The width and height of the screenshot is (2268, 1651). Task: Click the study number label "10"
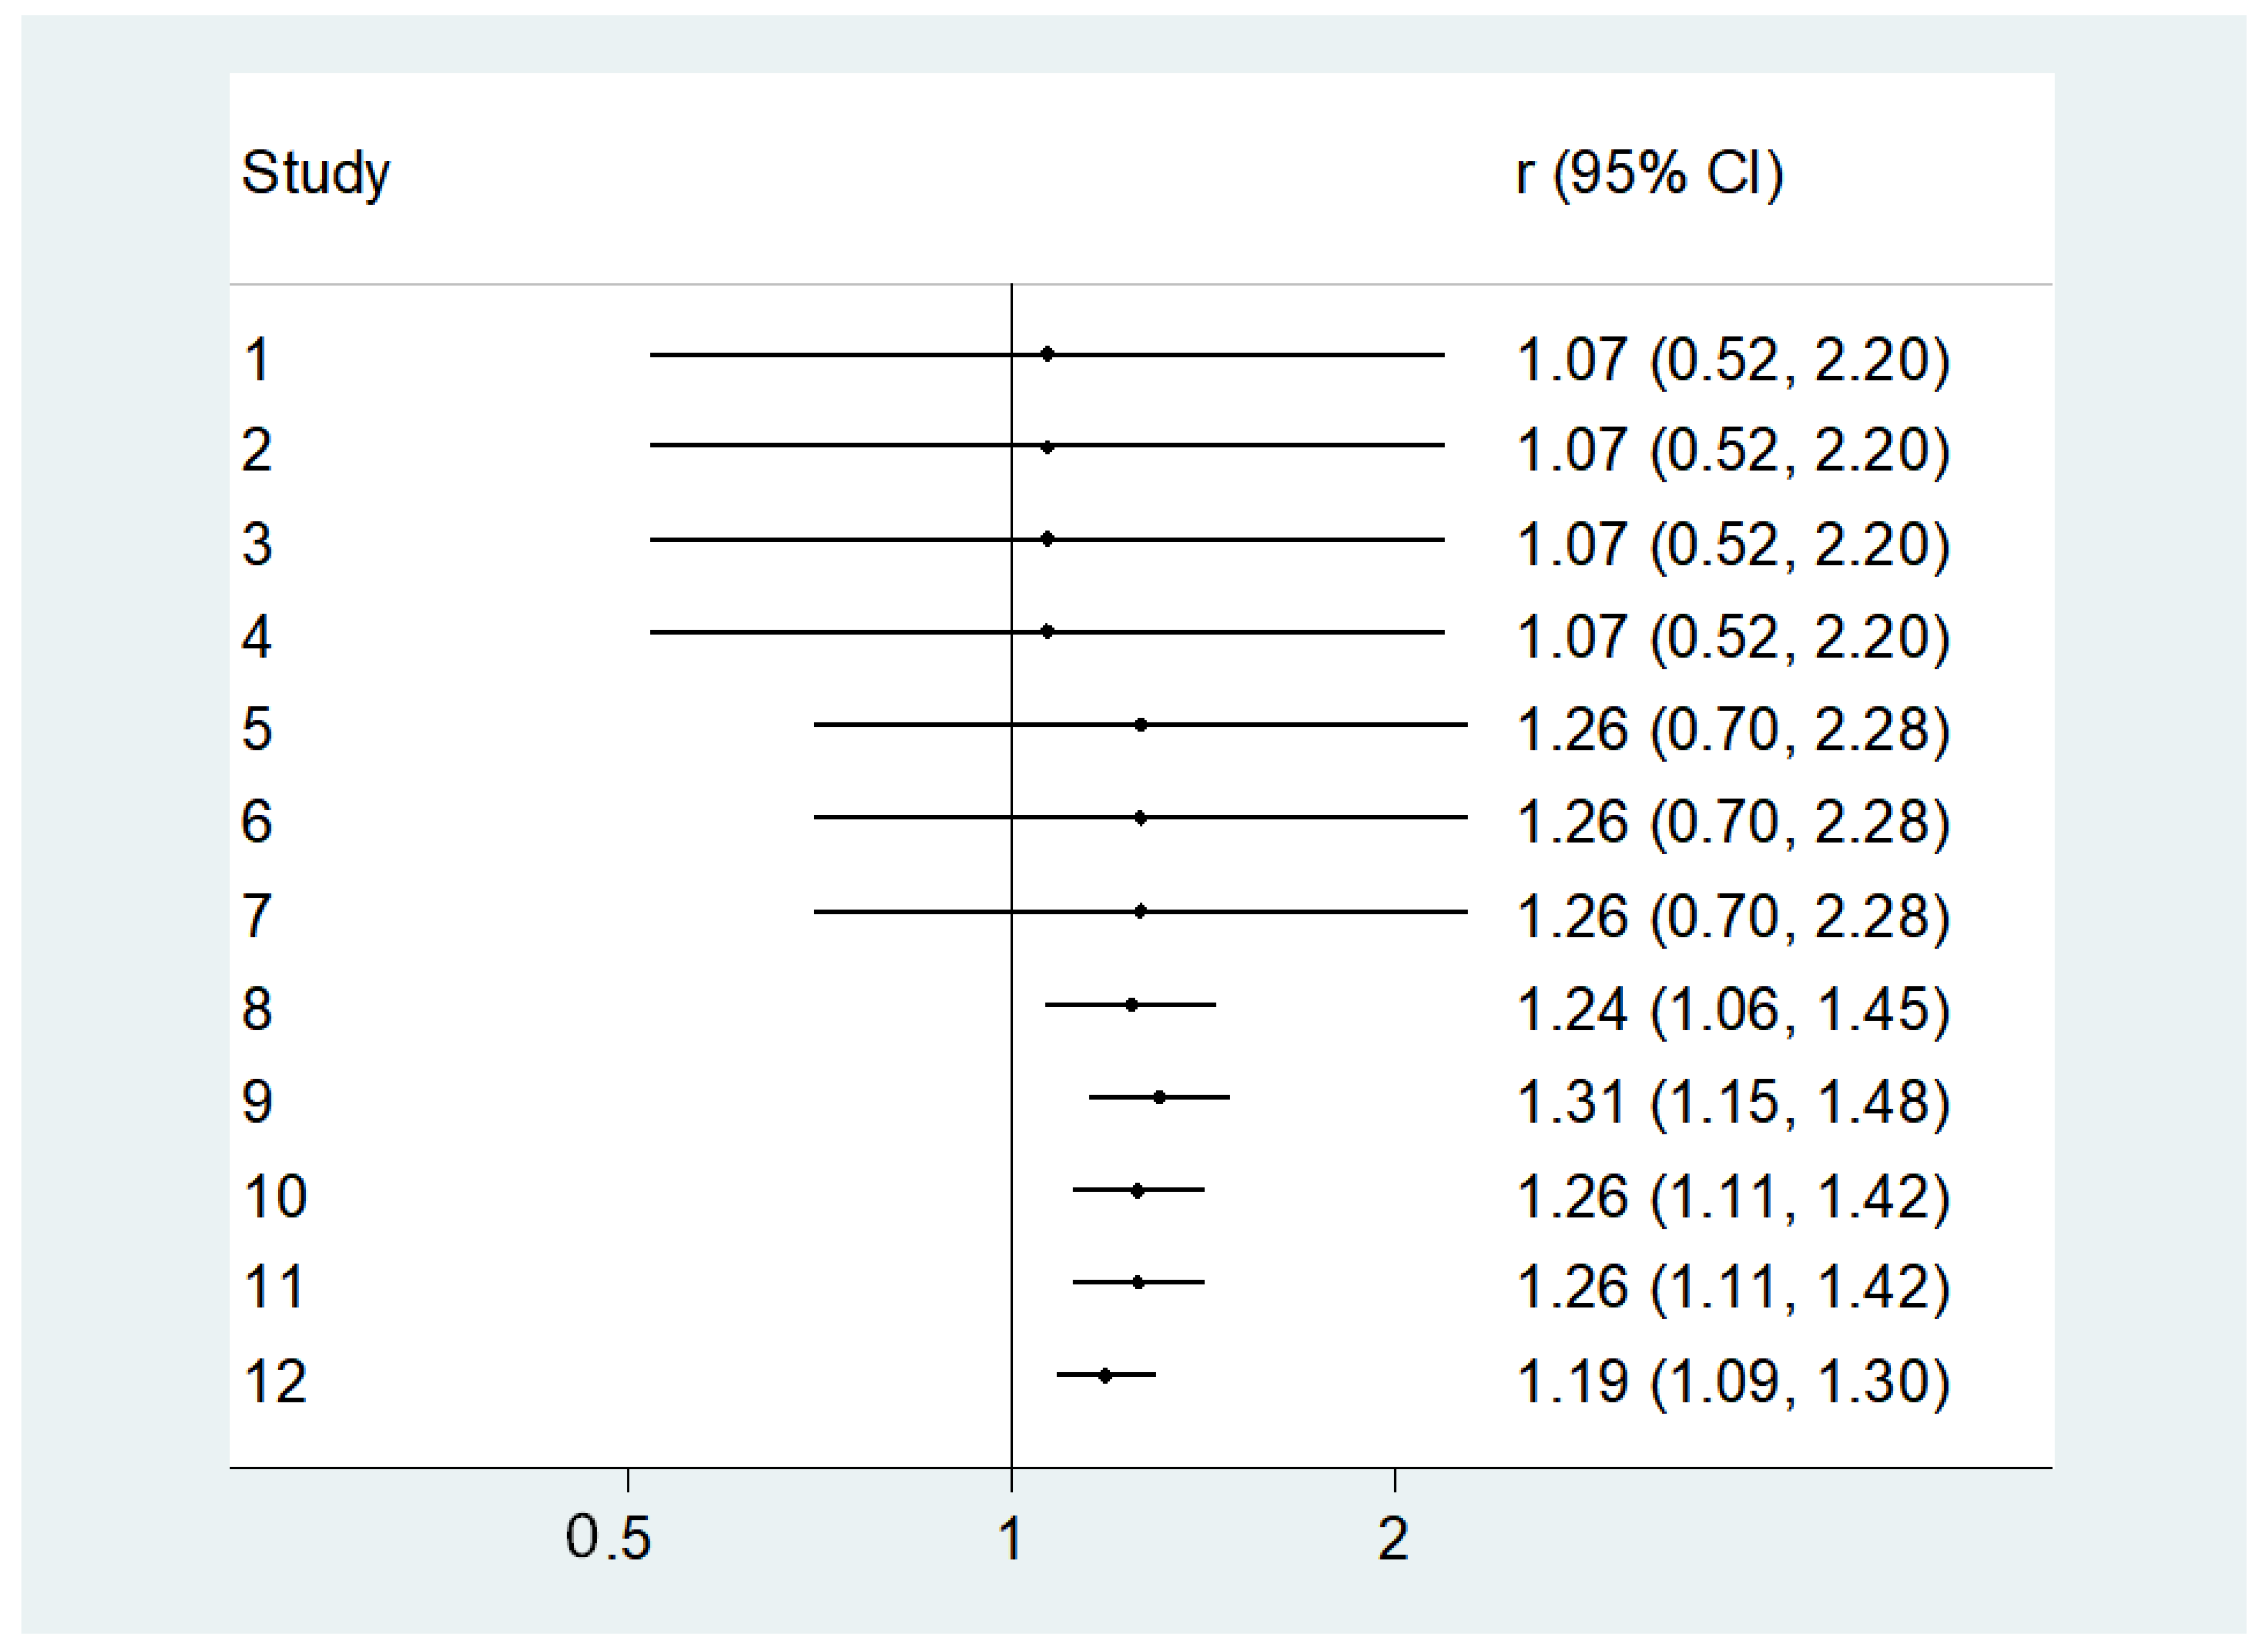point(275,1196)
